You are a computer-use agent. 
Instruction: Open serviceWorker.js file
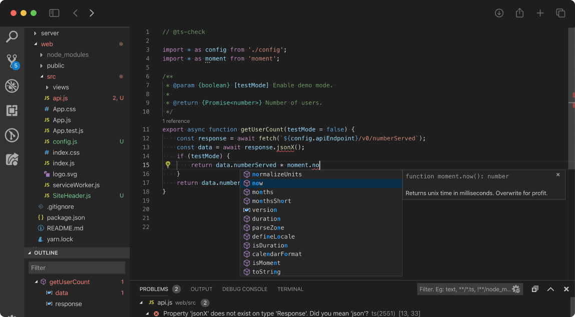pyautogui.click(x=77, y=185)
